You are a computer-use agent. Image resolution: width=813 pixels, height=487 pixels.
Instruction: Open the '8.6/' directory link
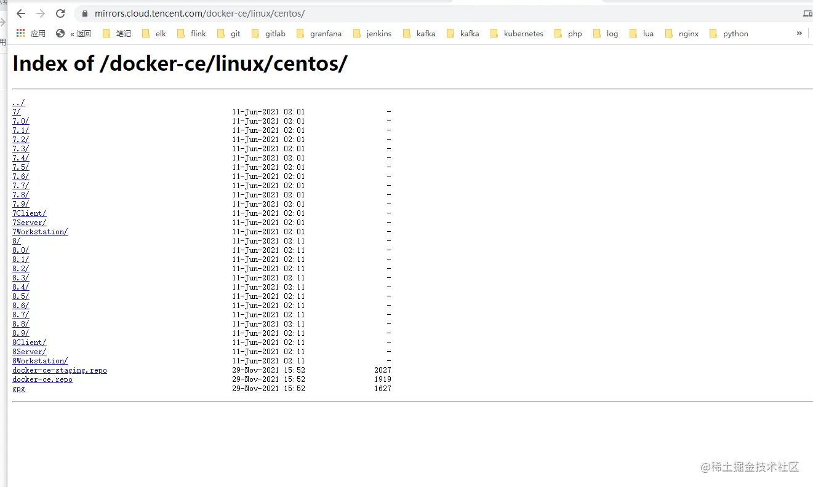20,306
